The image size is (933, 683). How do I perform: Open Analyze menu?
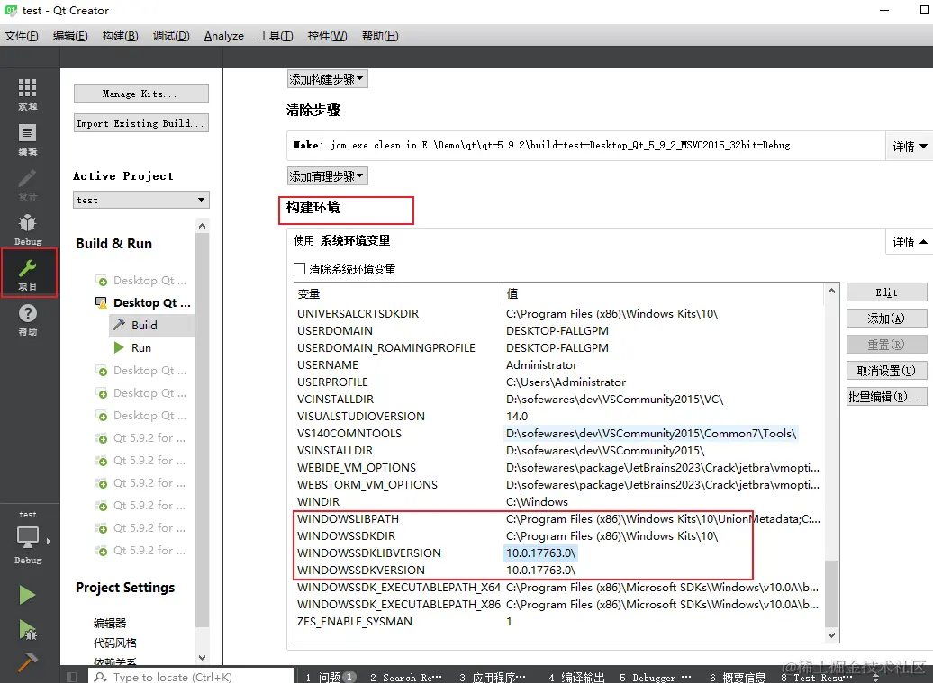223,36
